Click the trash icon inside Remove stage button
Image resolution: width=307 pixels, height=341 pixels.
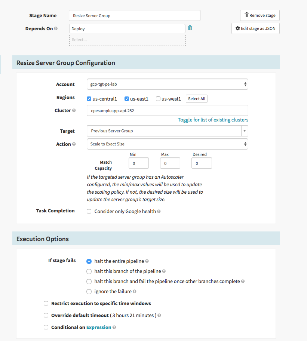[x=247, y=15]
